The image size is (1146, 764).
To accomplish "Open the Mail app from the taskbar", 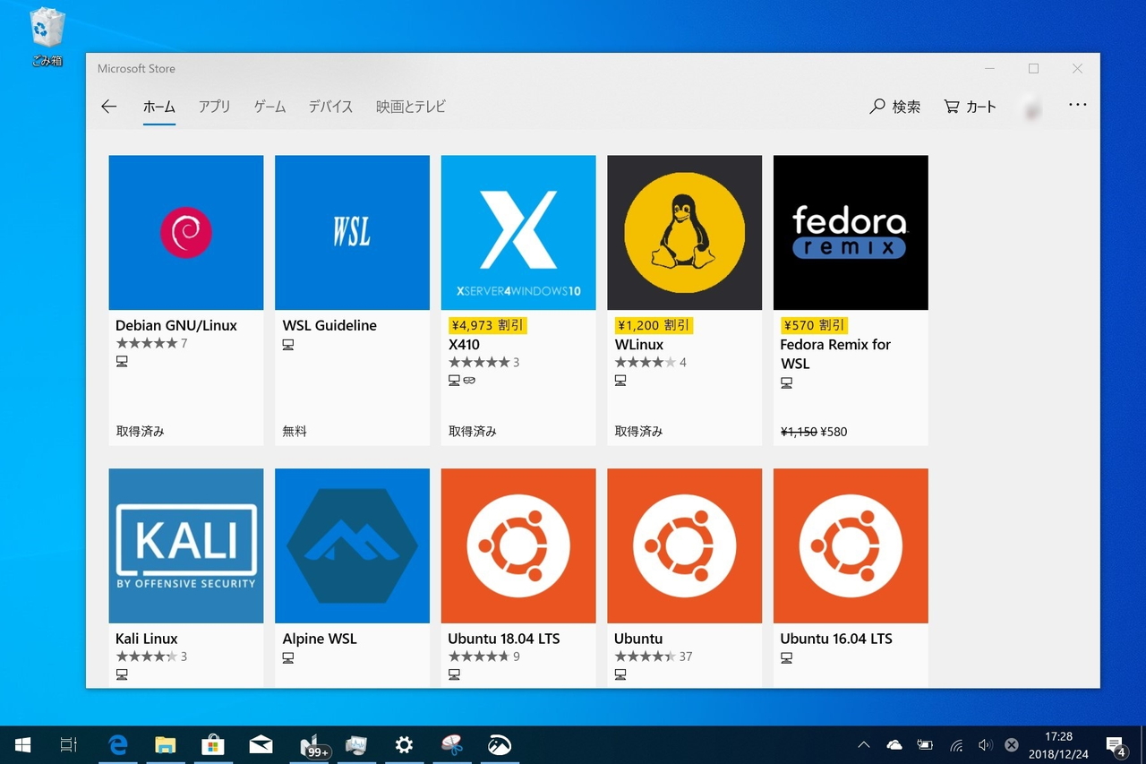I will (261, 744).
